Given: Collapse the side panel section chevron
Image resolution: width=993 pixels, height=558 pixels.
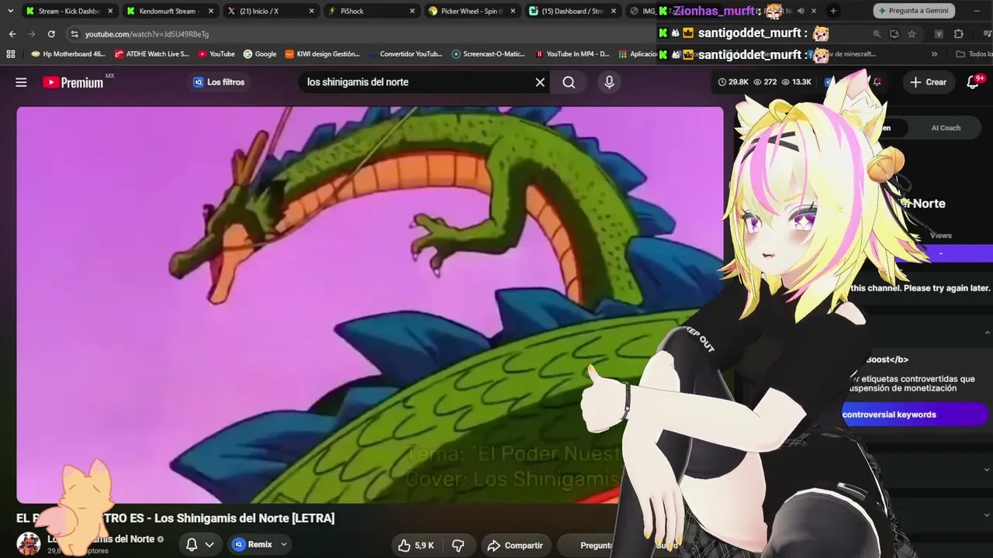Looking at the screenshot, I should click(987, 333).
